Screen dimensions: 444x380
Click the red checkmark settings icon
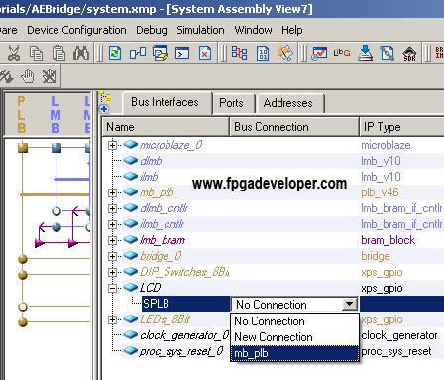pos(319,53)
